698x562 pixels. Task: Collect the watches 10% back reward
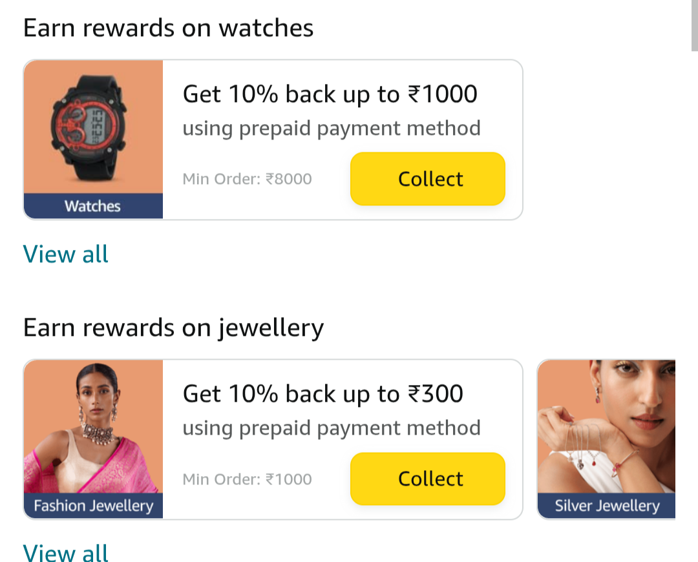click(427, 179)
